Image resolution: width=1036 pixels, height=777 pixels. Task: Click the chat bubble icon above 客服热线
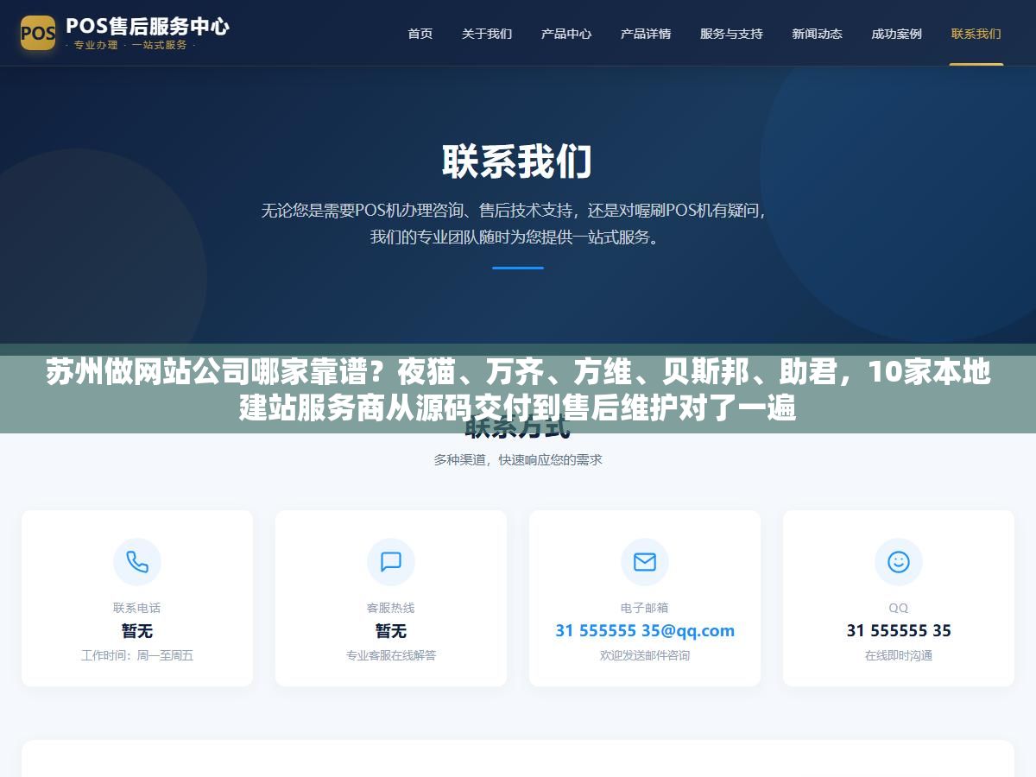pos(391,562)
